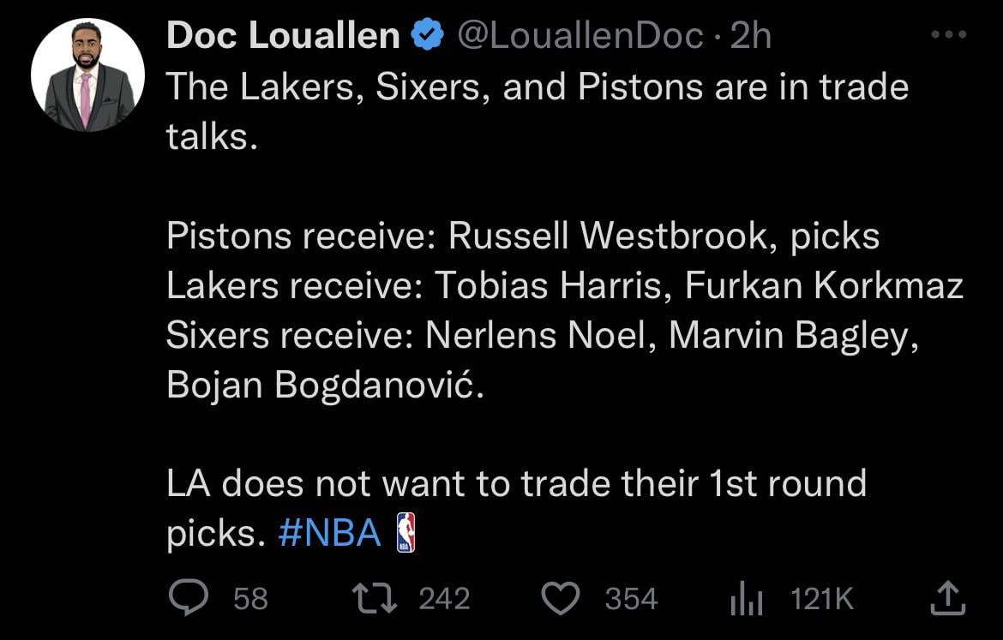Click the blue verified checkmark badge
Screen dimensions: 1003x640
pyautogui.click(x=427, y=36)
